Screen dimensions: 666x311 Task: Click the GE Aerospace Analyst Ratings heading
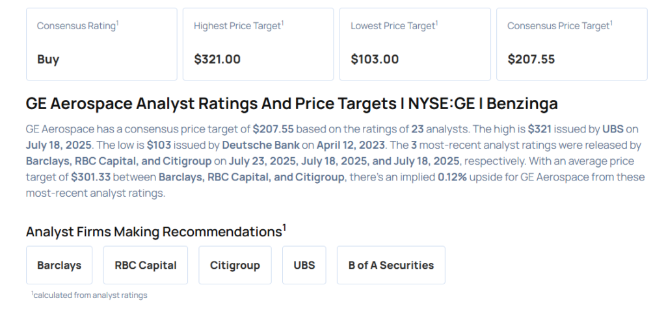click(x=291, y=104)
